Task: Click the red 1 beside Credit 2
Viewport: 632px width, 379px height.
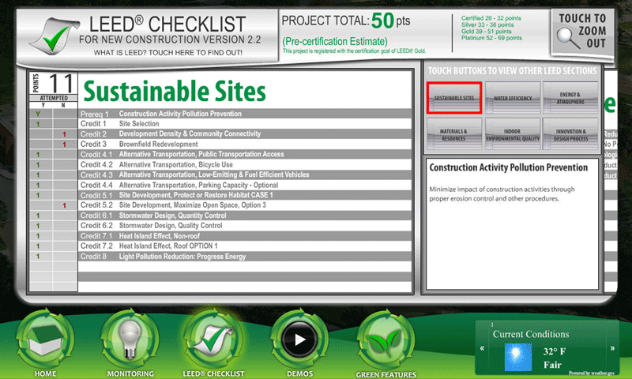Action: point(64,134)
